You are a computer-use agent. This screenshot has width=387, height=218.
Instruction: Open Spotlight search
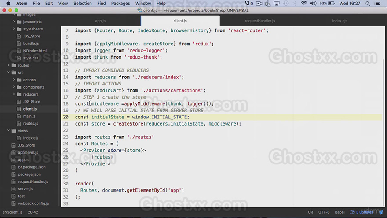click(368, 3)
